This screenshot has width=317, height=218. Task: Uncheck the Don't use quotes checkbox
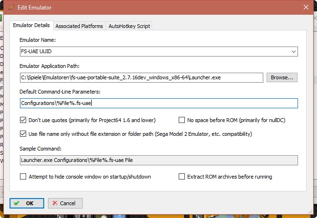(23, 120)
